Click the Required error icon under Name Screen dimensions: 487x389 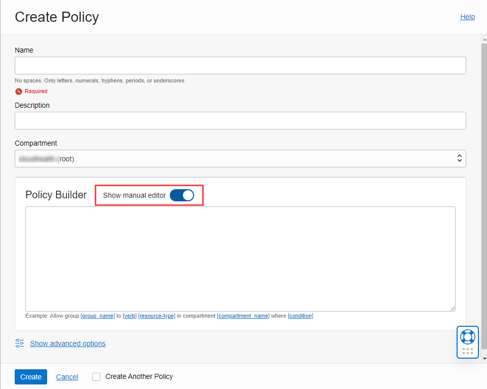(18, 91)
